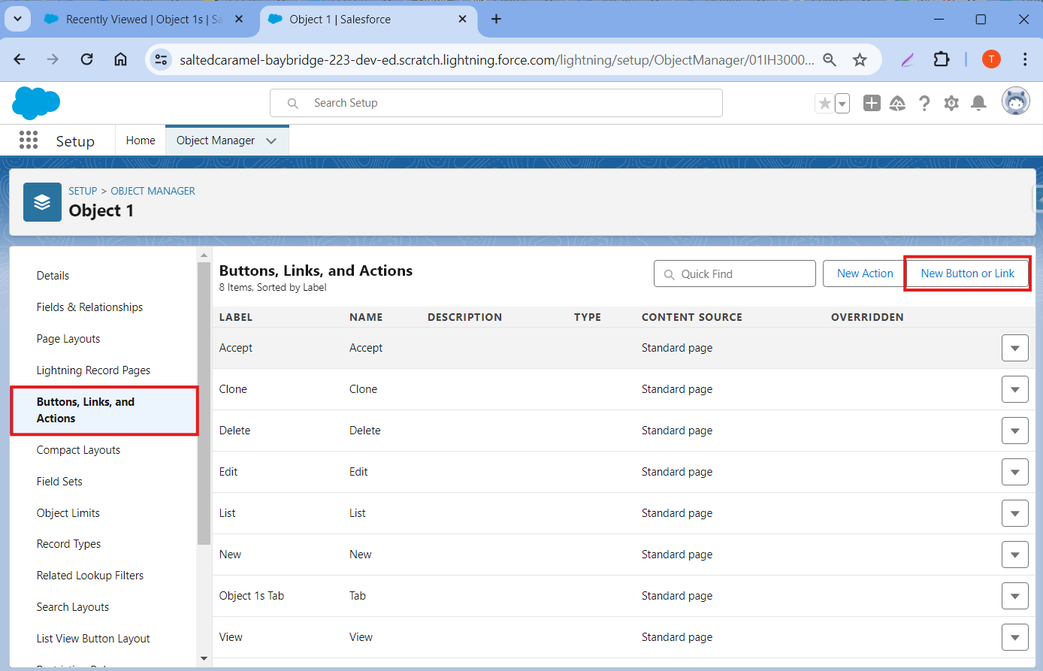The height and width of the screenshot is (671, 1043).
Task: Click the Salesforce cloud logo
Action: point(36,103)
